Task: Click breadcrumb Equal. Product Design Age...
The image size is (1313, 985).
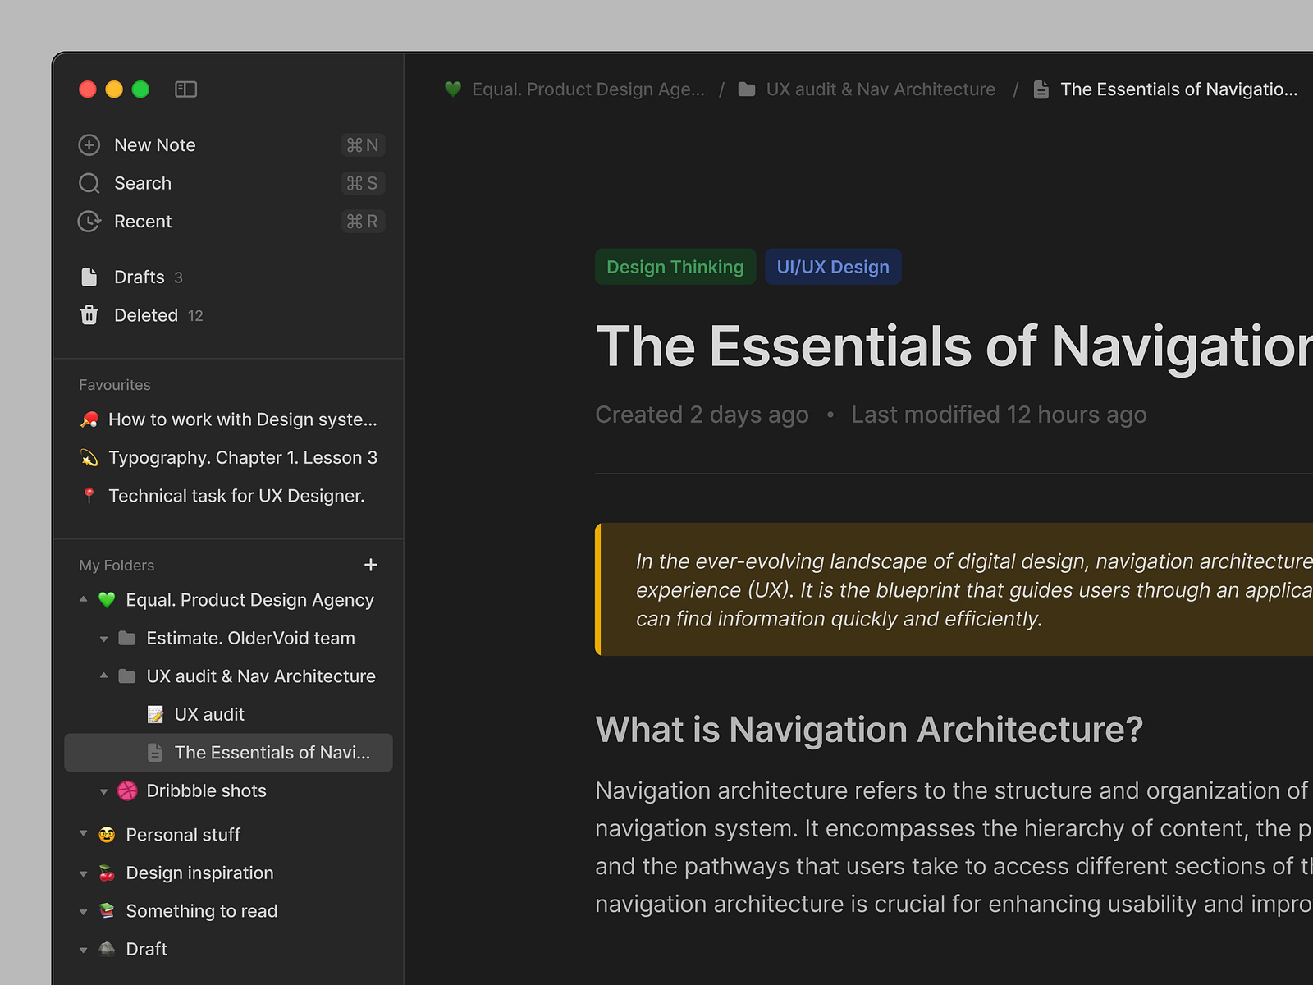Action: (588, 89)
